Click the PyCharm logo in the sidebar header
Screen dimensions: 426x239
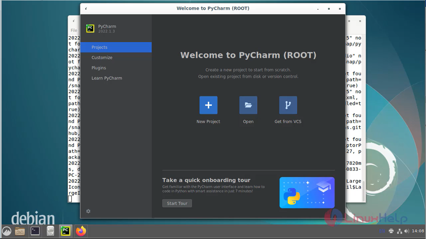pos(90,28)
